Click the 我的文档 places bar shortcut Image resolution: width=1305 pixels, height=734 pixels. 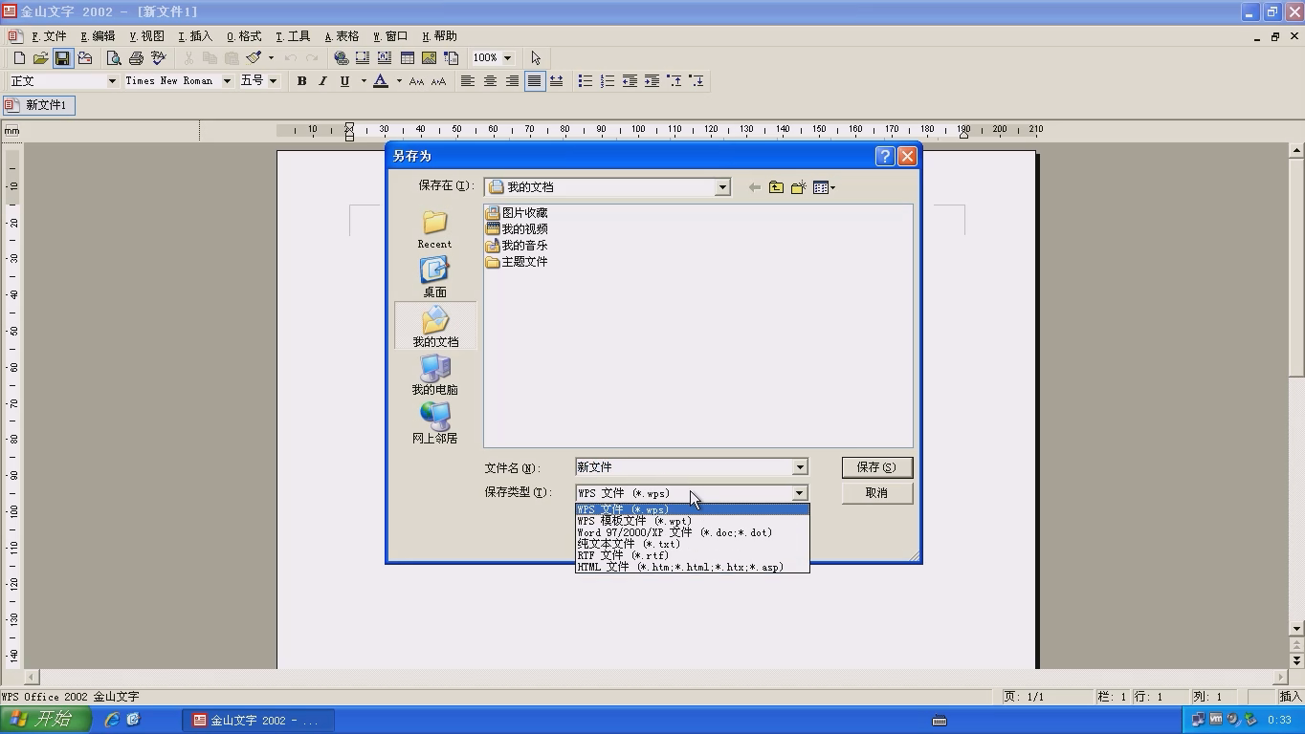coord(434,326)
